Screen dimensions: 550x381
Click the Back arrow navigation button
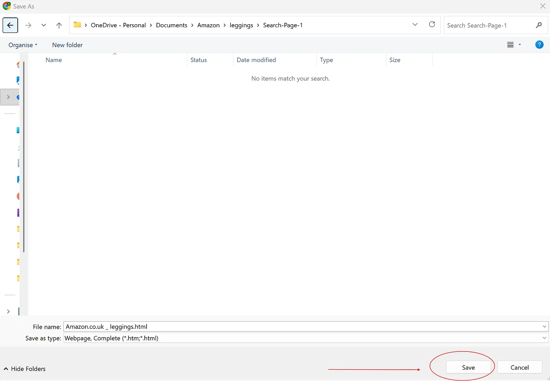point(10,25)
